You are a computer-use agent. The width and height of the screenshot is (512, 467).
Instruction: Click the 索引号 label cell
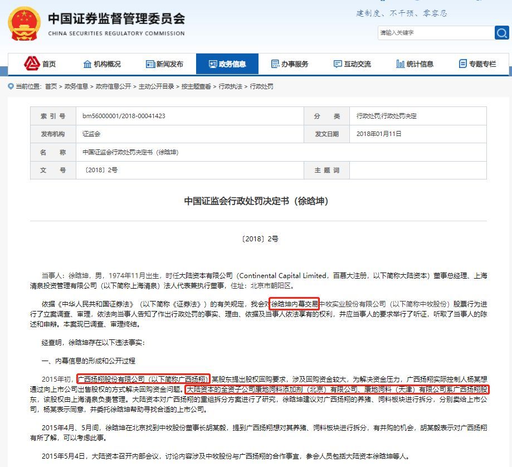click(53, 116)
